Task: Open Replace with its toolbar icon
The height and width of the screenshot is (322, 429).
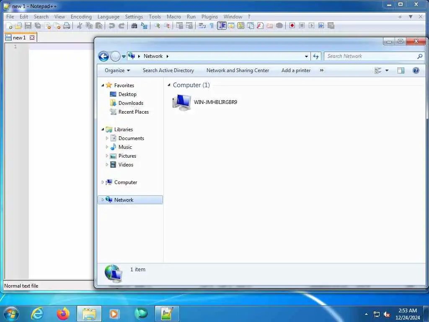Action: click(144, 26)
